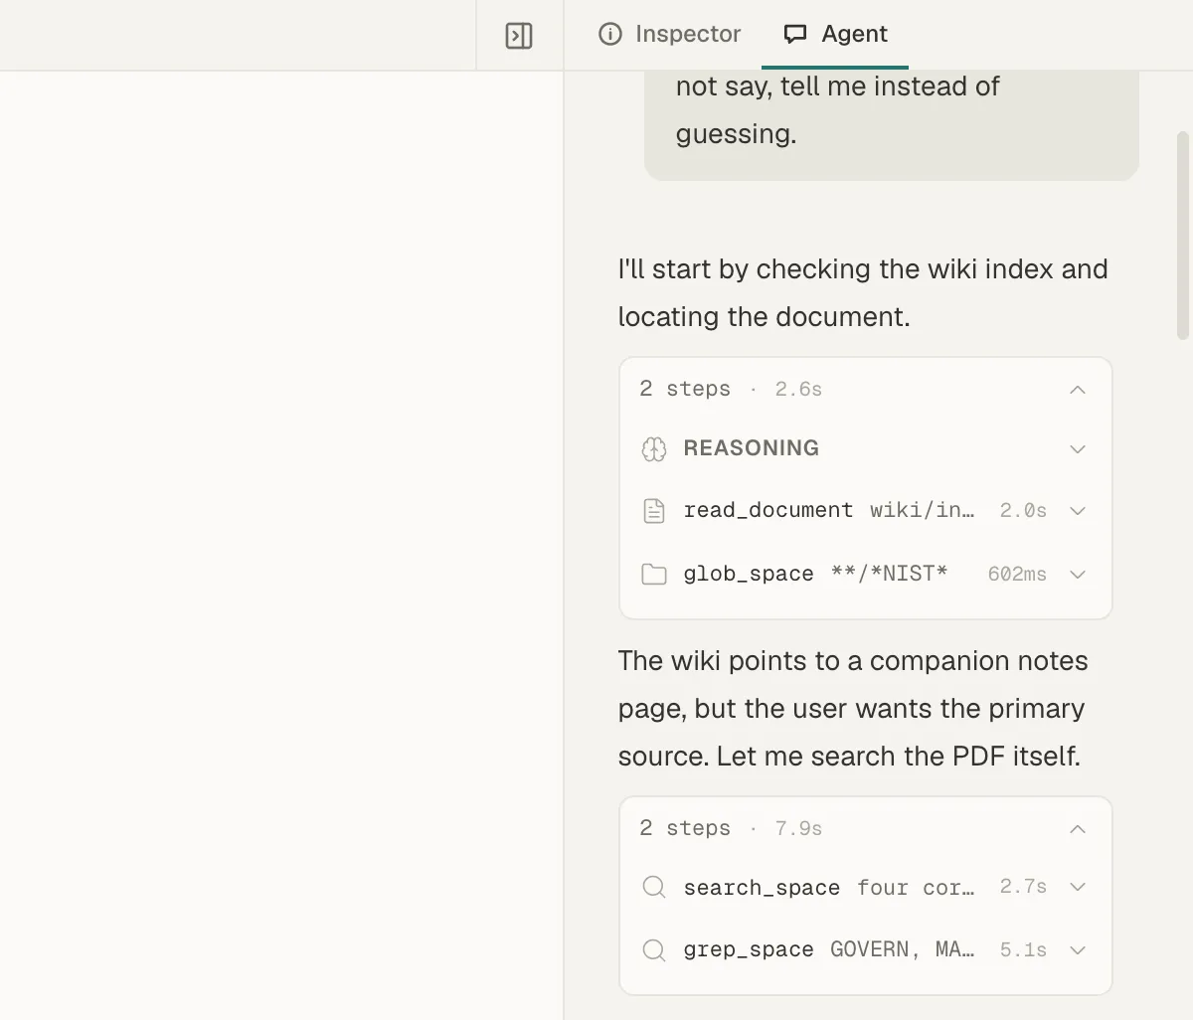Click the grep_space magnifier icon
Image resolution: width=1193 pixels, height=1020 pixels.
click(654, 950)
